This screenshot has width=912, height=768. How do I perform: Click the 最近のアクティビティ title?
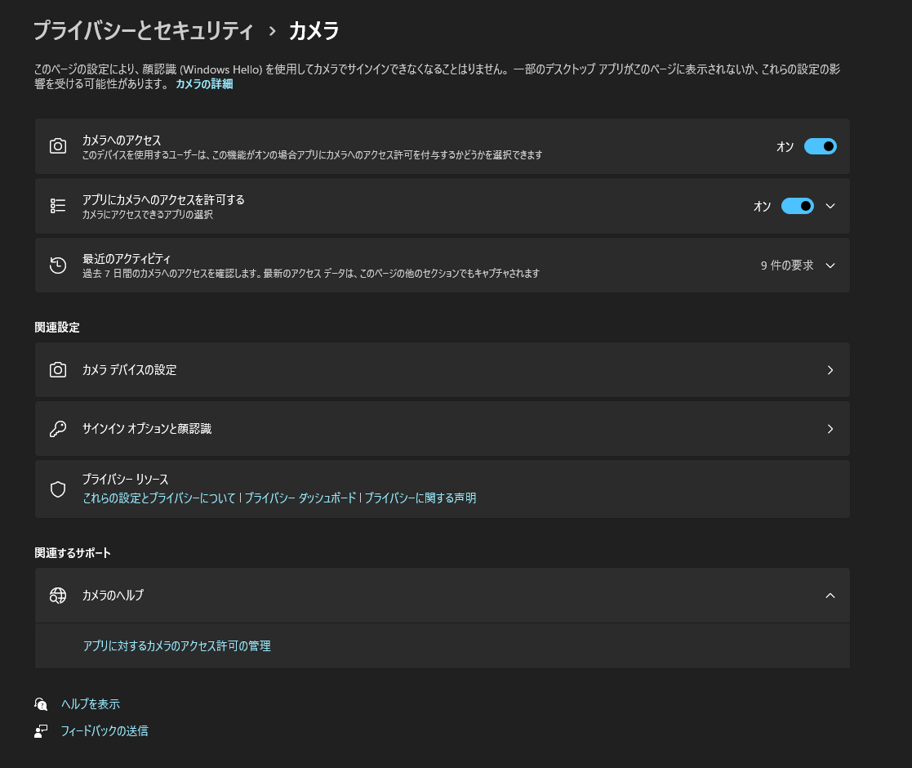(x=127, y=259)
